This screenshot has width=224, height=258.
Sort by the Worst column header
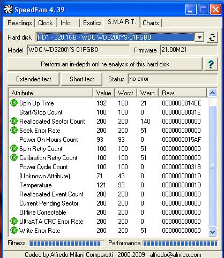pos(125,93)
